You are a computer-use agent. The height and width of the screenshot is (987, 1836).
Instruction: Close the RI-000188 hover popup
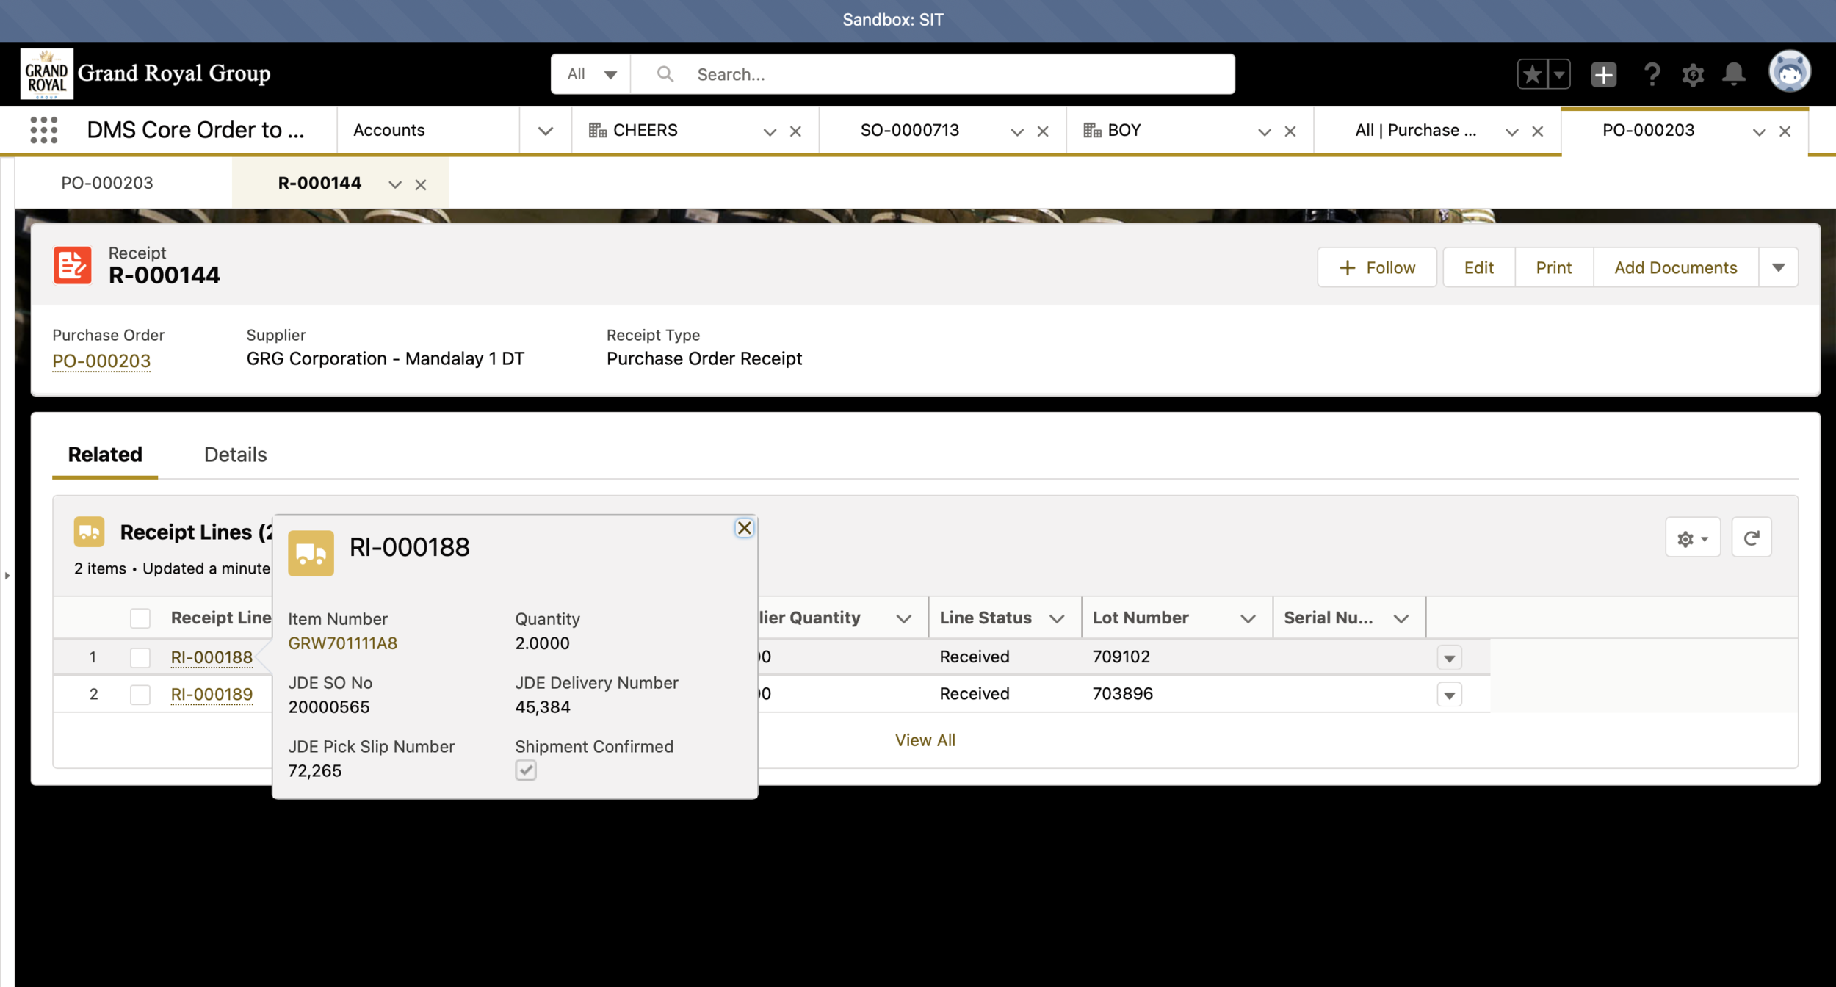coord(744,528)
